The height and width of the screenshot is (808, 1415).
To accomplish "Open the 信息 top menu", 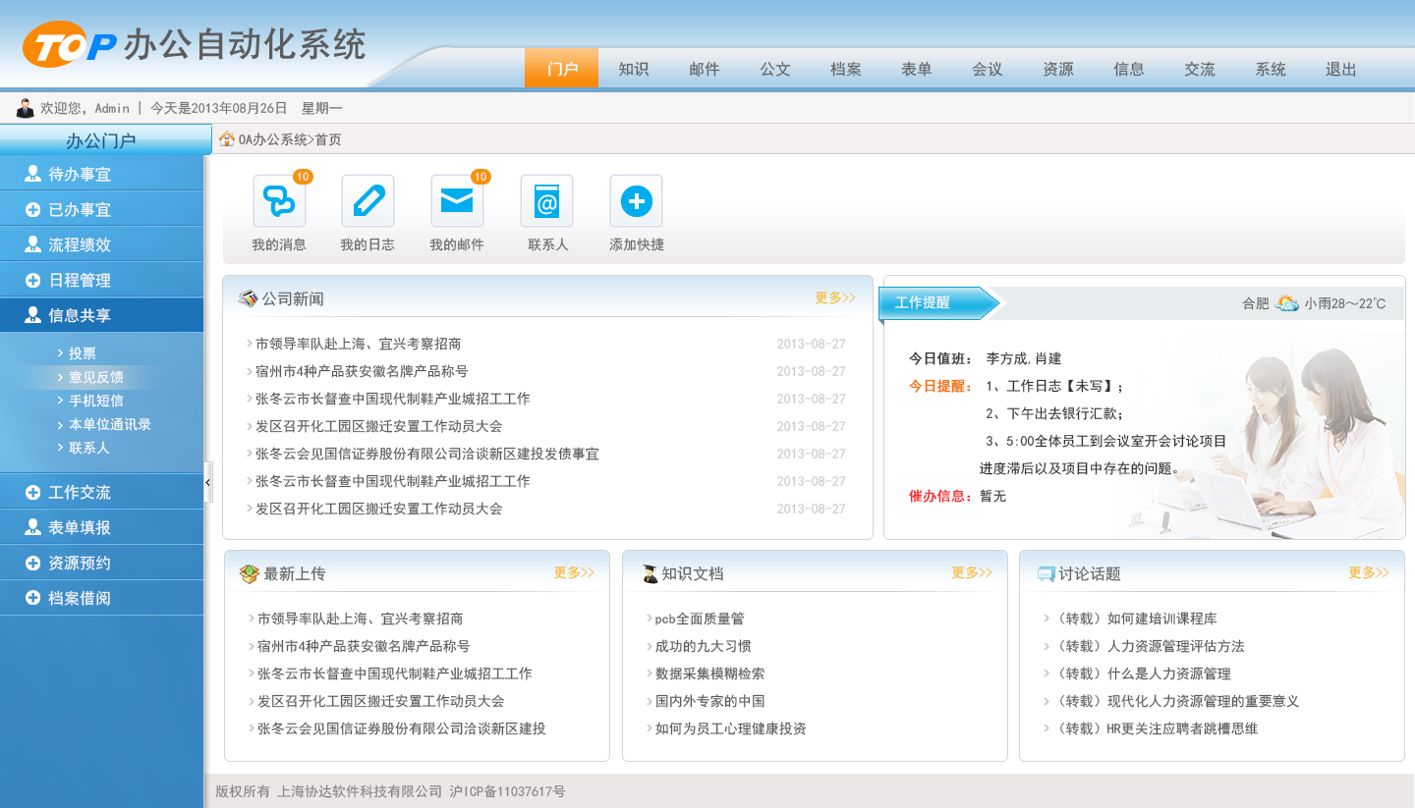I will 1129,69.
